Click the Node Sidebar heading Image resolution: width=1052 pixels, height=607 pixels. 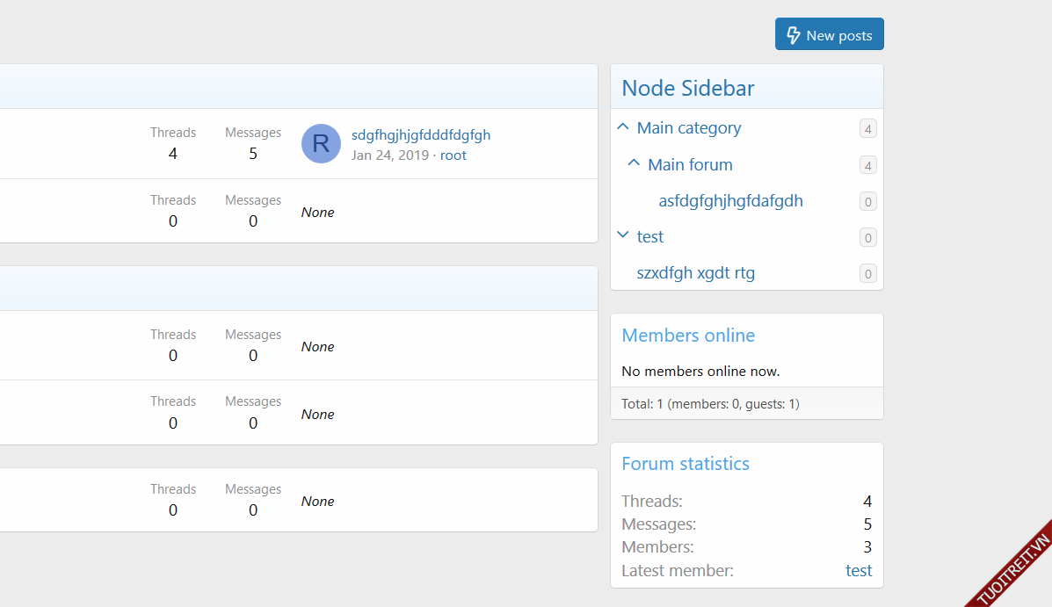[x=687, y=88]
